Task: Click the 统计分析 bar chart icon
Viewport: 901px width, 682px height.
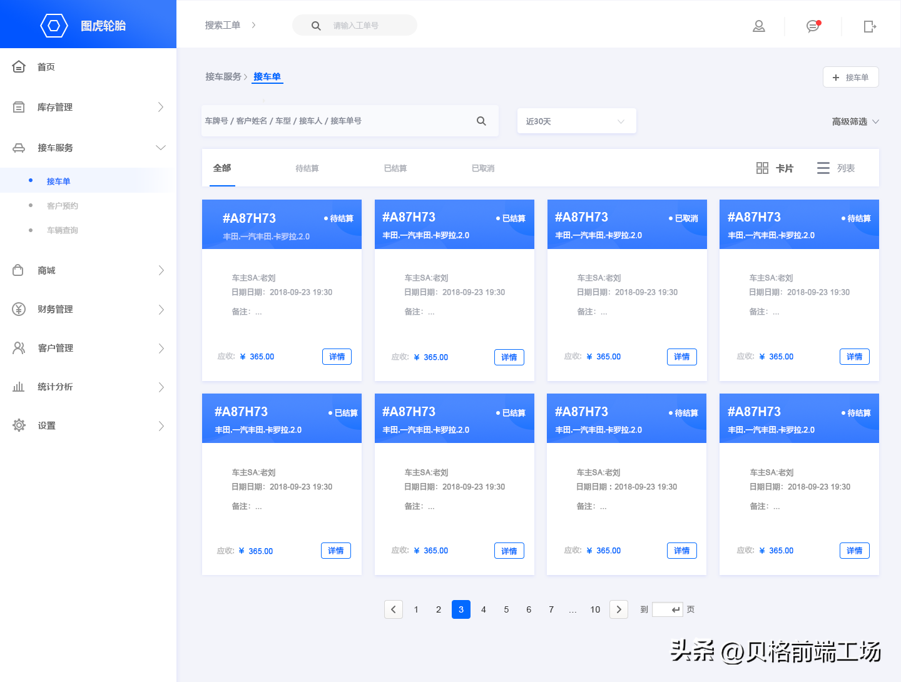Action: [19, 387]
